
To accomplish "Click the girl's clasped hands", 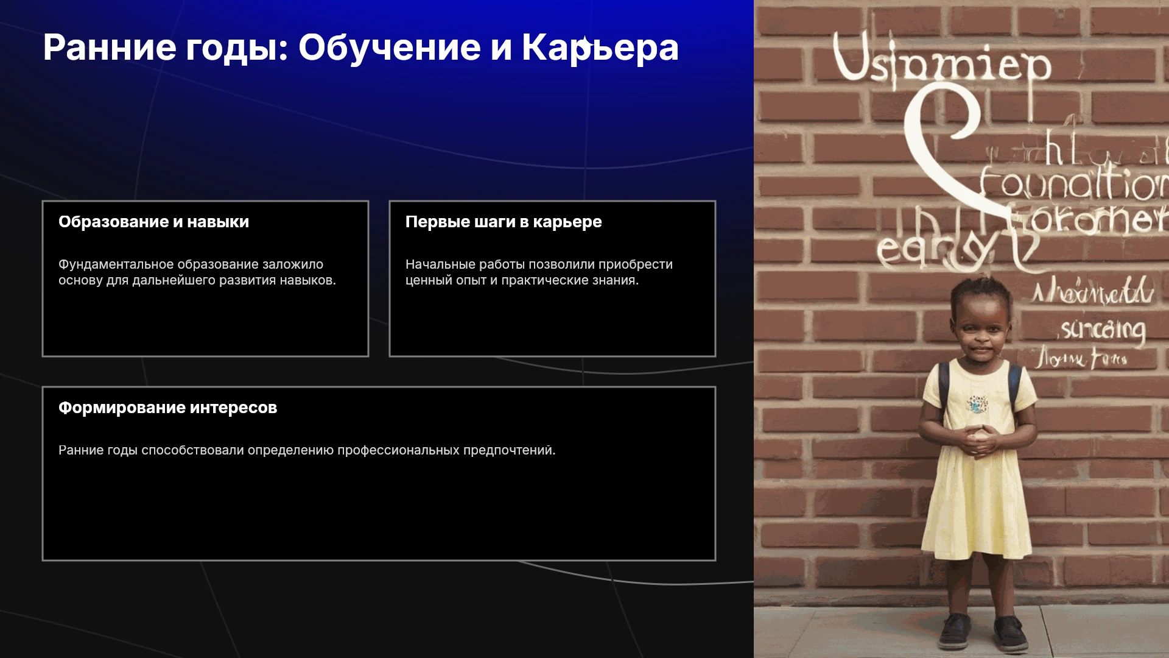I will [977, 440].
